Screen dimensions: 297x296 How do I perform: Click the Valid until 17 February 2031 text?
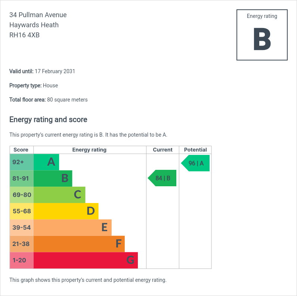42,71
